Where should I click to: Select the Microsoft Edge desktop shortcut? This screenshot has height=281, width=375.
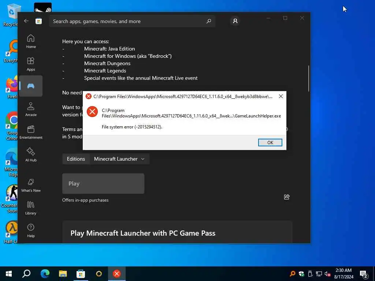[x=11, y=162]
